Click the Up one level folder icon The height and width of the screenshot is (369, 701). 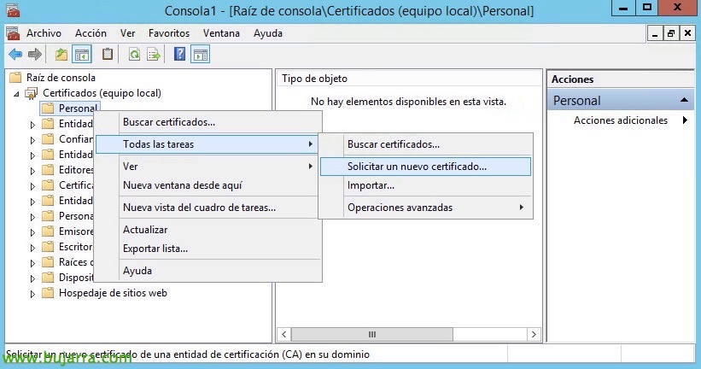click(x=61, y=55)
